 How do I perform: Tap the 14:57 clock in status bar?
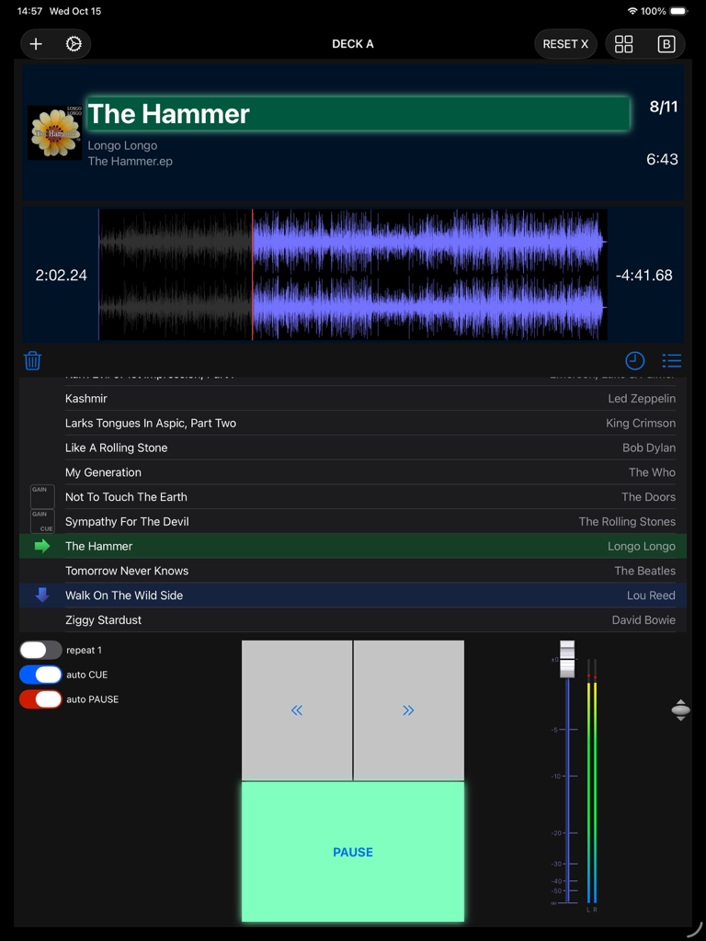click(x=28, y=11)
